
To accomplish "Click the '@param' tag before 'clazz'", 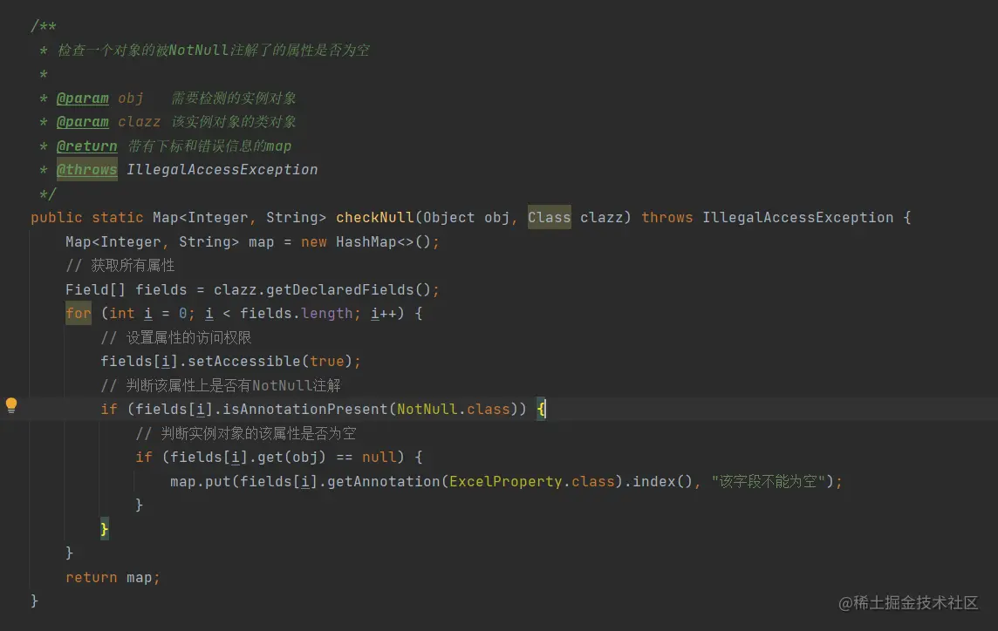I will pyautogui.click(x=83, y=121).
